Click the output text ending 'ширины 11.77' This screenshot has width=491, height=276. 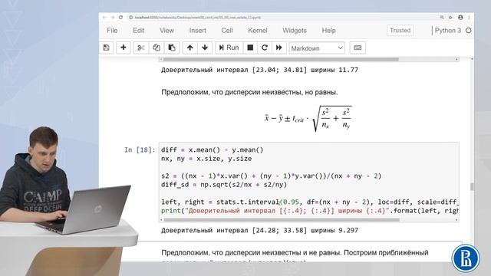(259, 70)
